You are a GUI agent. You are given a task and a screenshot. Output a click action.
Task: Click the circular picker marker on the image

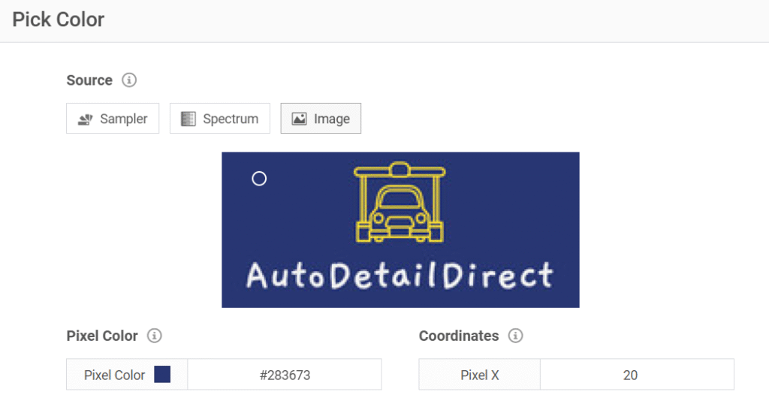click(259, 179)
